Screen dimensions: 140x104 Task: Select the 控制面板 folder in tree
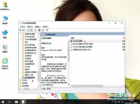pyautogui.click(x=24, y=86)
